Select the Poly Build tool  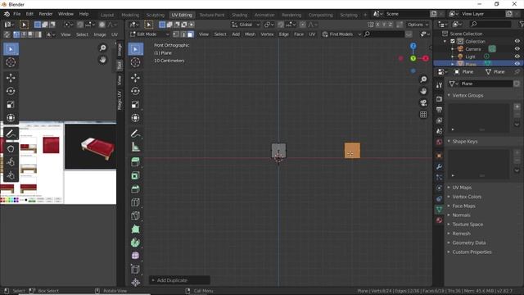tap(135, 229)
